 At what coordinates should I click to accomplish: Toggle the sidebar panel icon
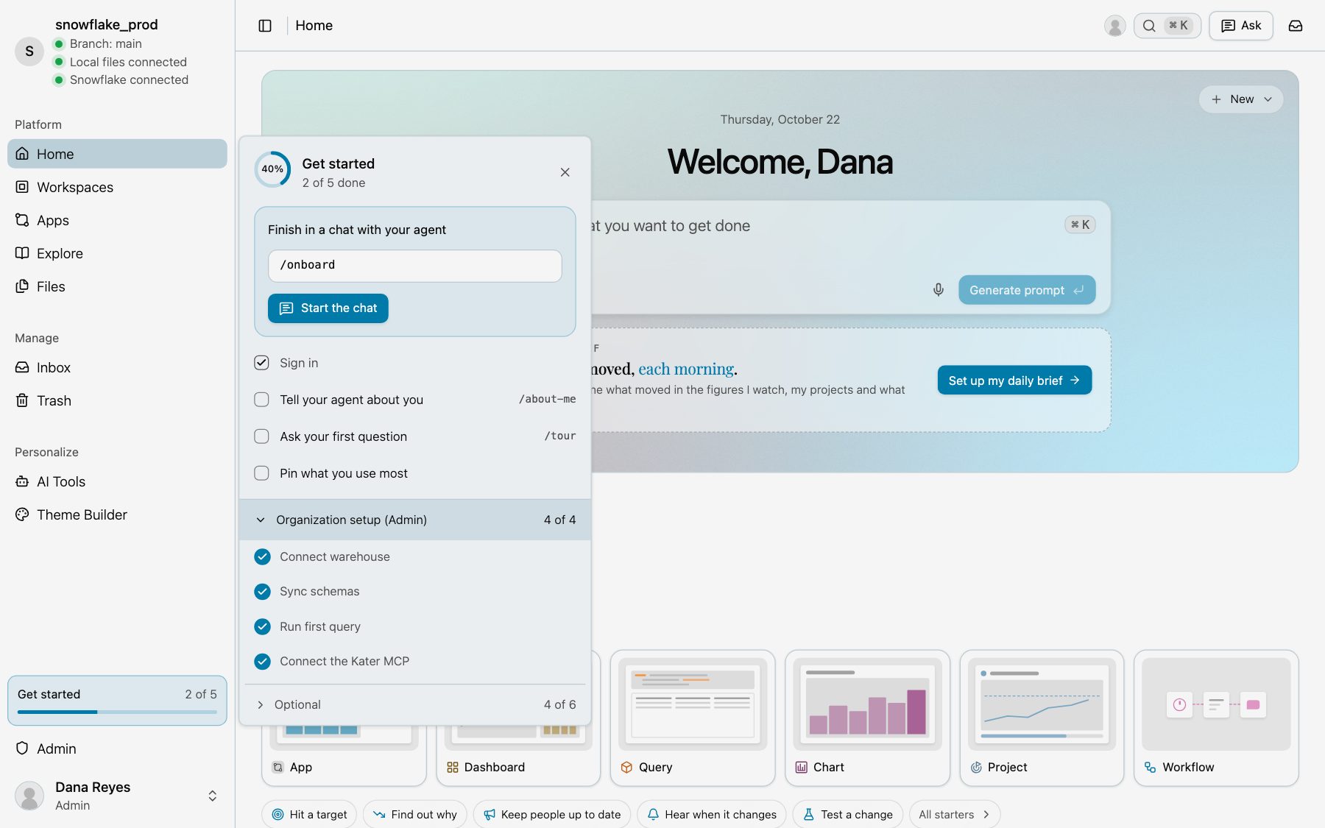pyautogui.click(x=265, y=26)
